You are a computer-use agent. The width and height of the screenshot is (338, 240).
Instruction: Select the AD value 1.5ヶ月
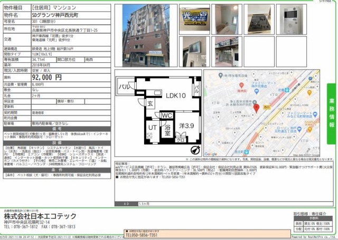[144, 204]
